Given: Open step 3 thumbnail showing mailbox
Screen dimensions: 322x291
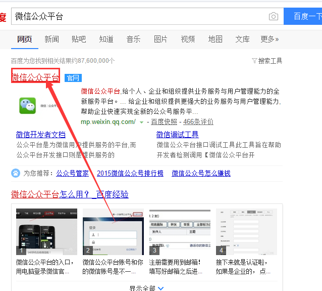Looking at the screenshot, I should pyautogui.click(x=180, y=232).
